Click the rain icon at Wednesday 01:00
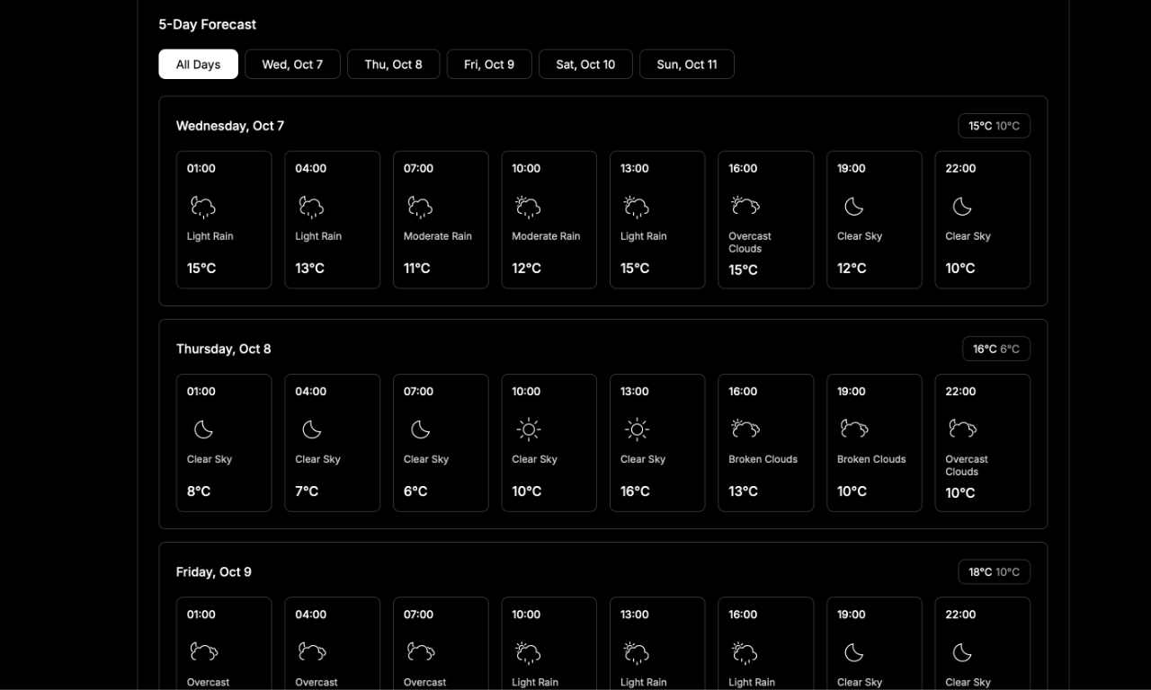 pyautogui.click(x=203, y=208)
